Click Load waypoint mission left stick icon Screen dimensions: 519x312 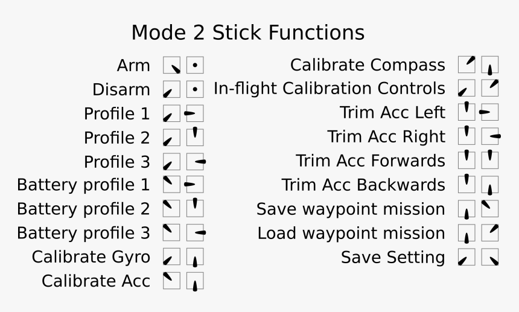[x=466, y=233]
